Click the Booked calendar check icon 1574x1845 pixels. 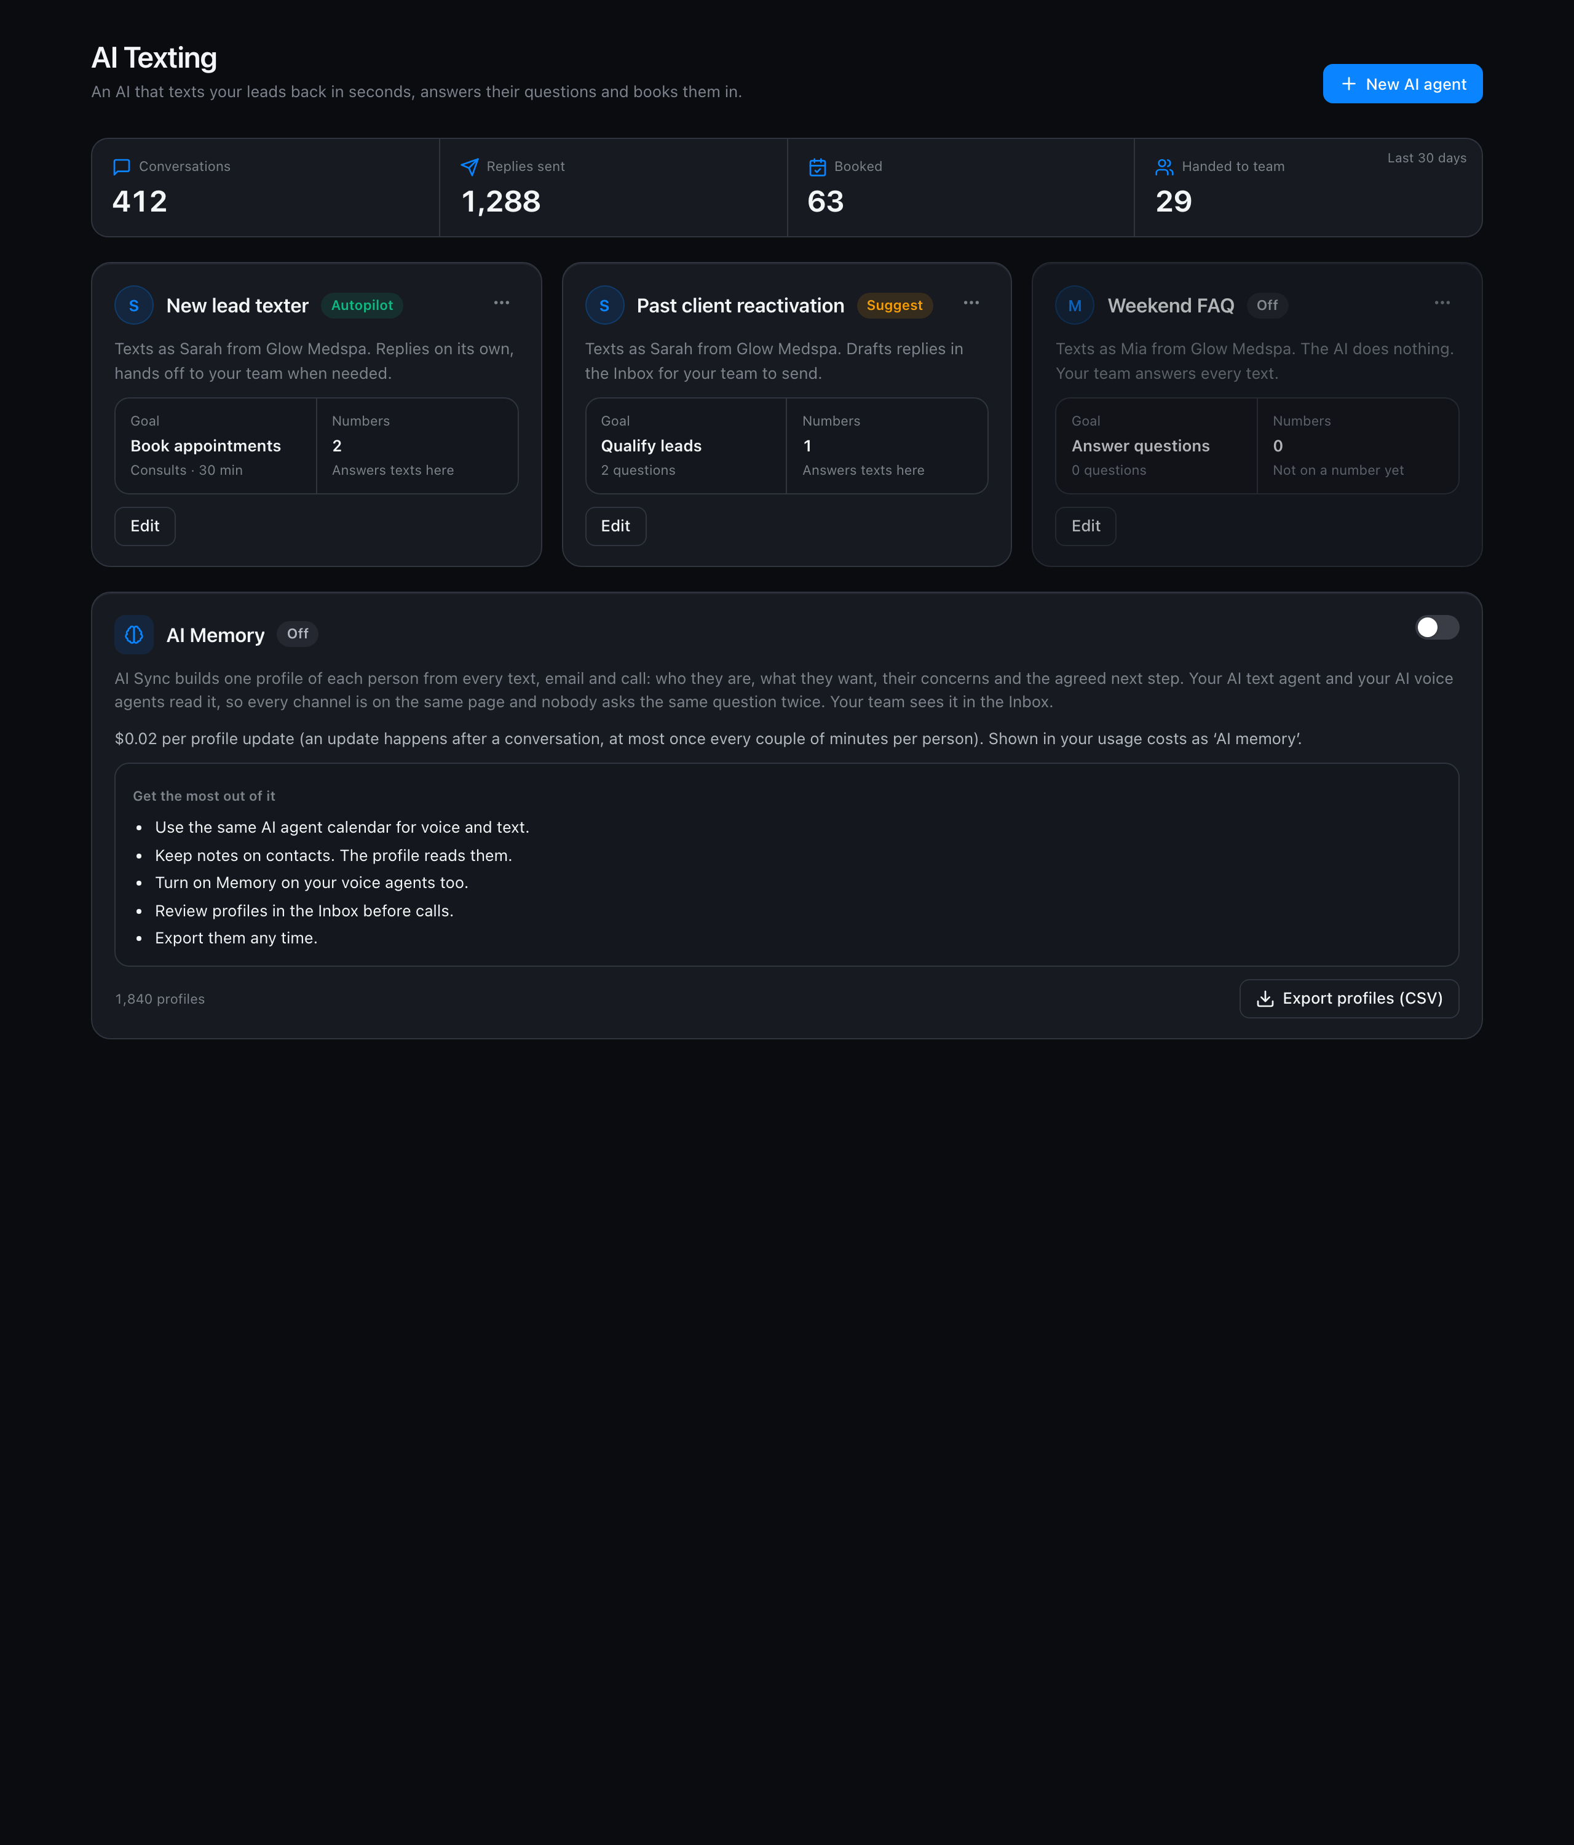pyautogui.click(x=817, y=167)
